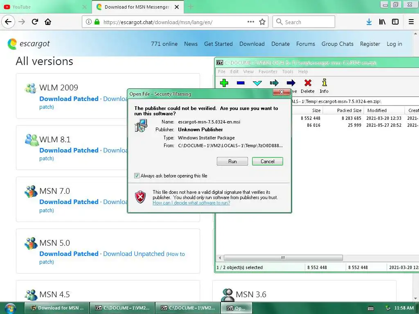419x314 pixels.
Task: Click the 7-Zip Info icon
Action: (x=324, y=83)
